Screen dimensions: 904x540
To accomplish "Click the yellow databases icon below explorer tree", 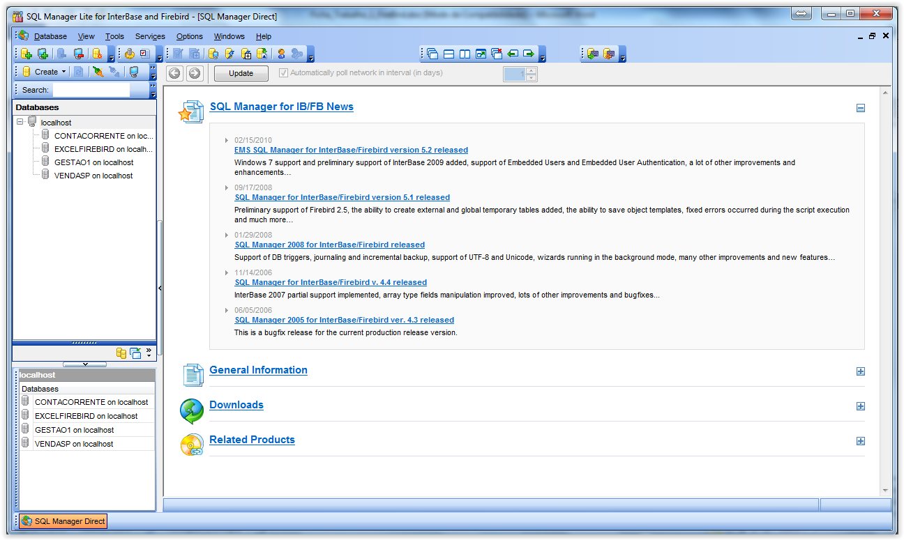I will (121, 353).
